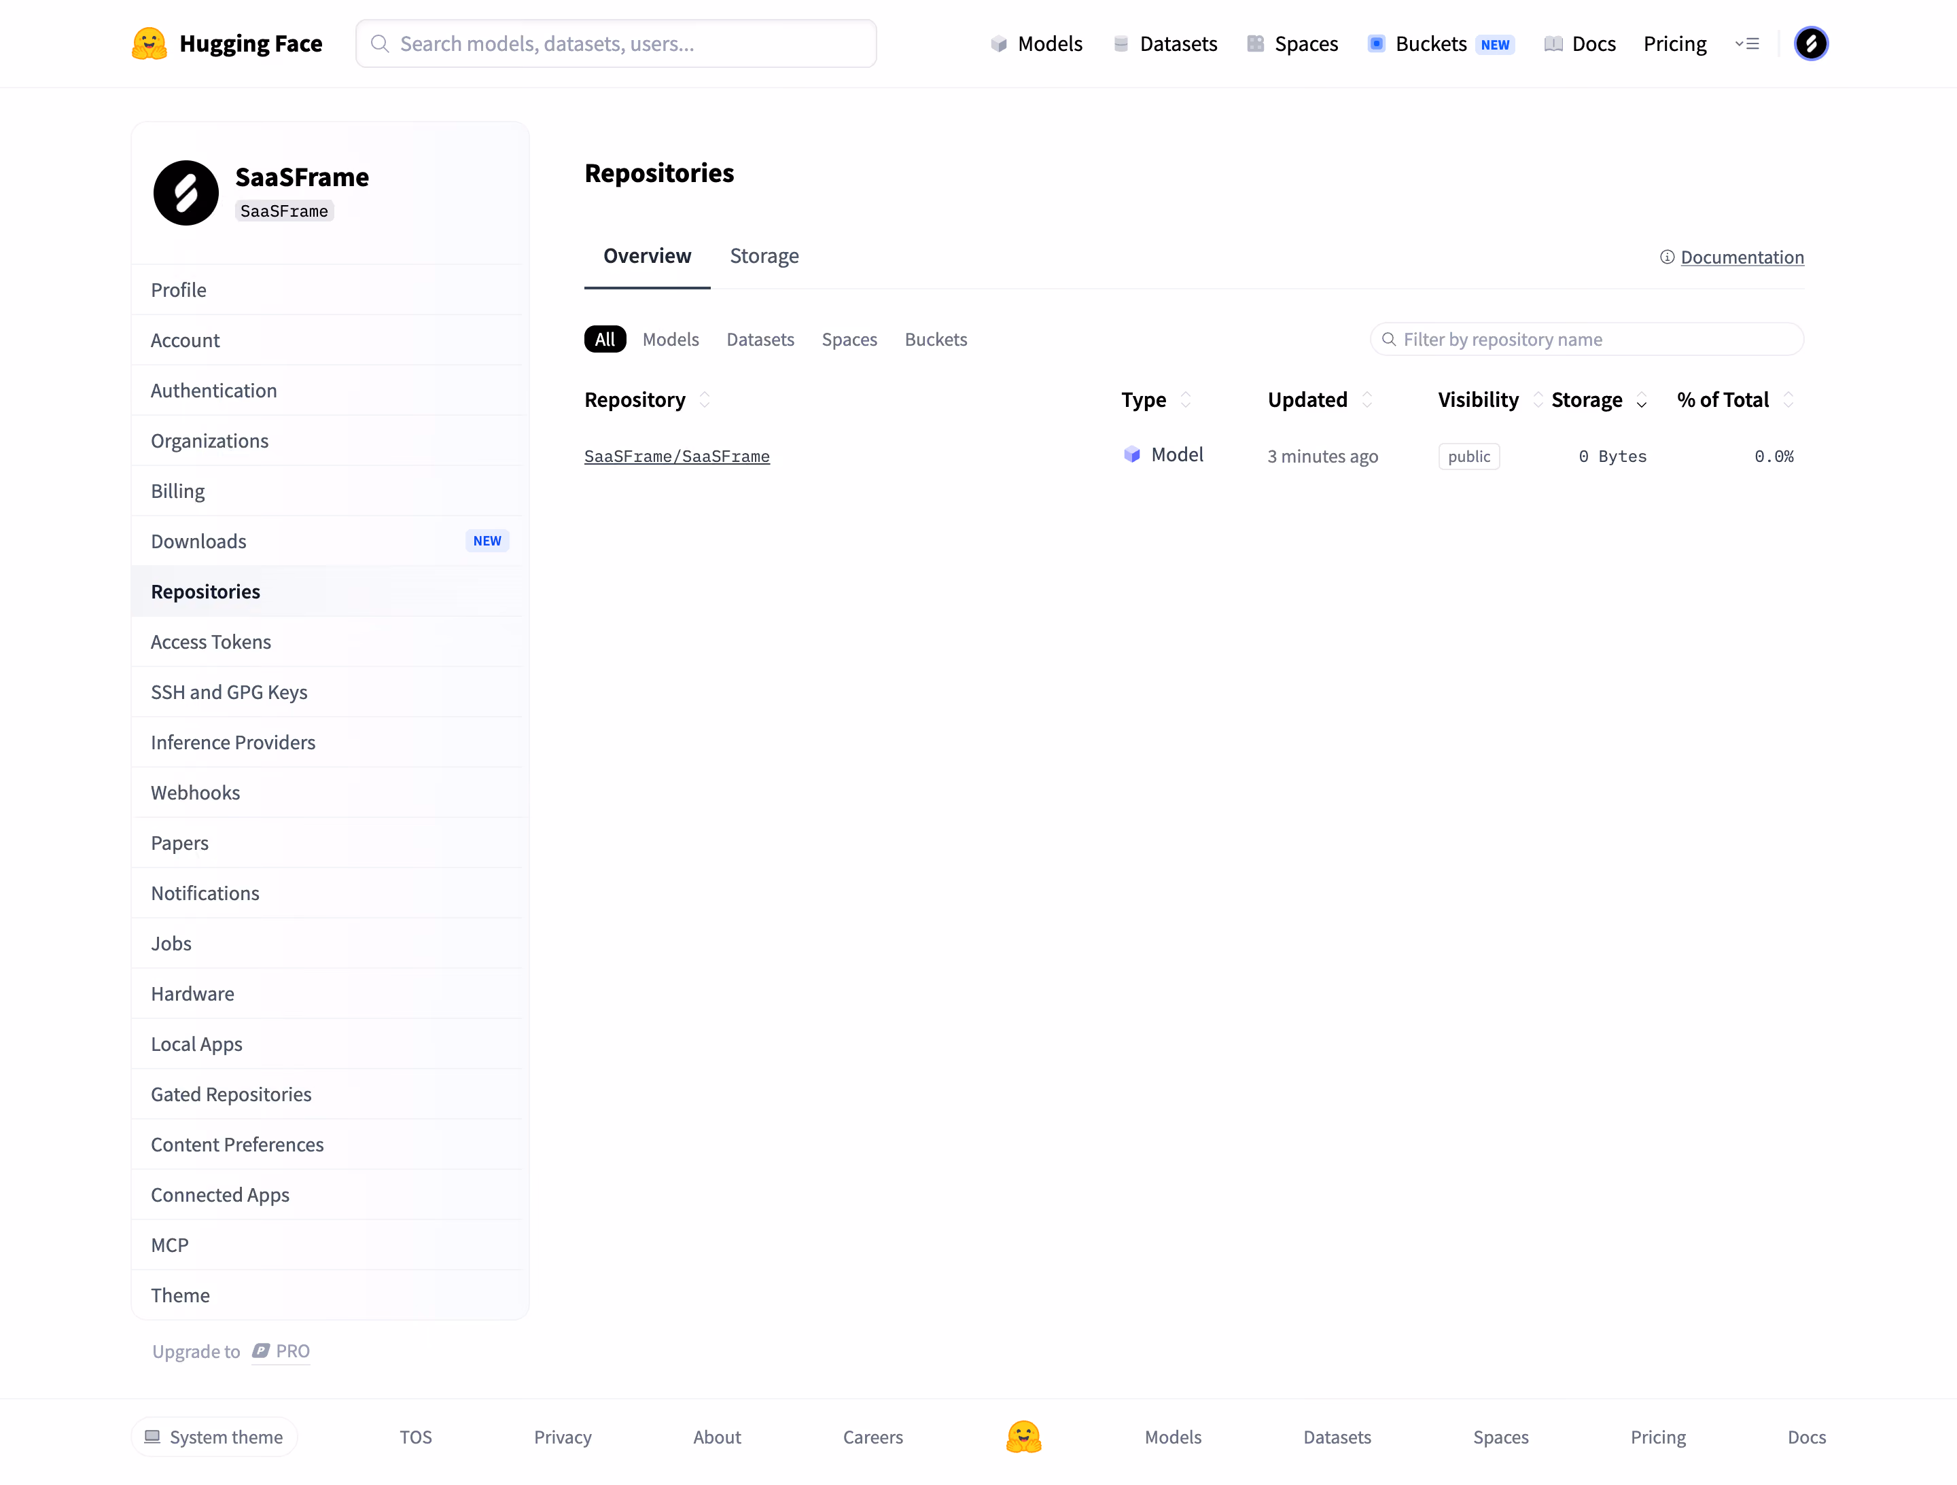Sort the table by Updated column
Screen dimensions: 1957x1485
tap(1367, 399)
